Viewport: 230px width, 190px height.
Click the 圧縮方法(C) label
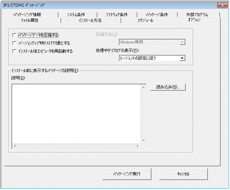107,34
